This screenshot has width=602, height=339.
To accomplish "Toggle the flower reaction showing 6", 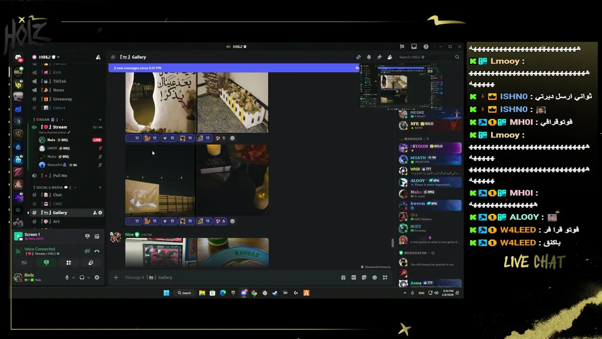I will tap(220, 221).
